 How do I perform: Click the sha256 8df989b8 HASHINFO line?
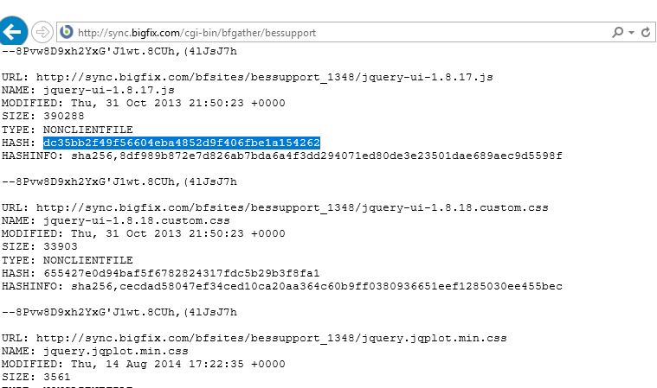coord(281,156)
